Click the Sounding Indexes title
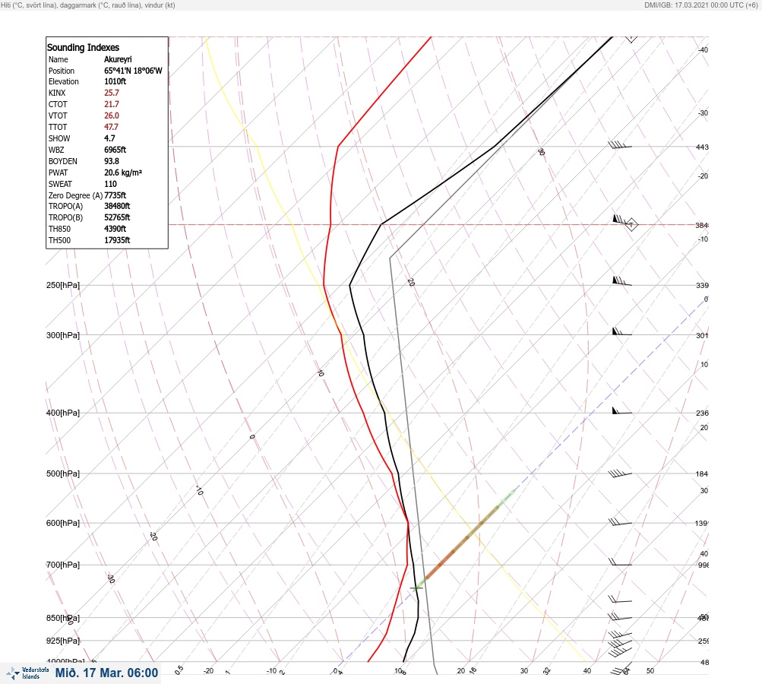 tap(83, 48)
